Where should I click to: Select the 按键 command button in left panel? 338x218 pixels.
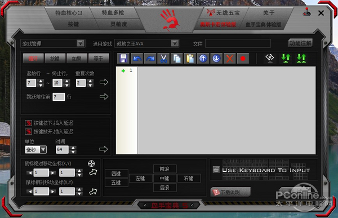coord(55,59)
